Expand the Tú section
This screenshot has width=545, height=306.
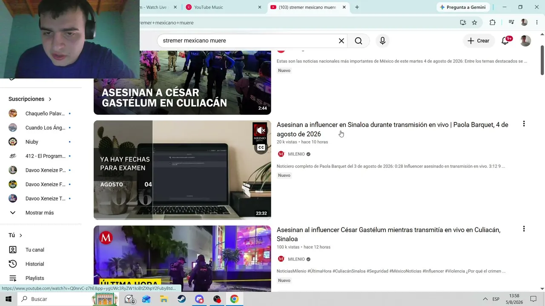point(15,235)
